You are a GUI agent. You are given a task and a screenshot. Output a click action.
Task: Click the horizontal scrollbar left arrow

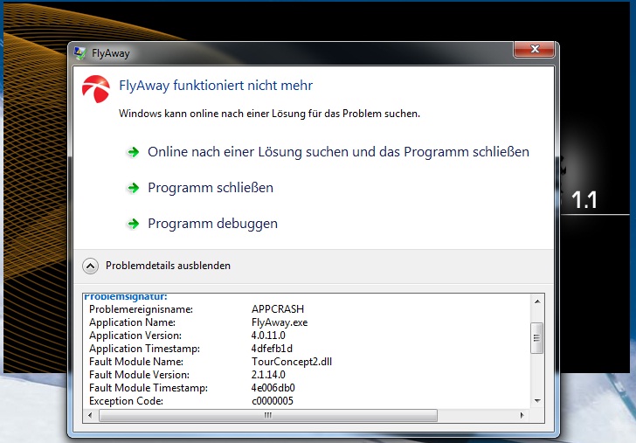tap(90, 415)
